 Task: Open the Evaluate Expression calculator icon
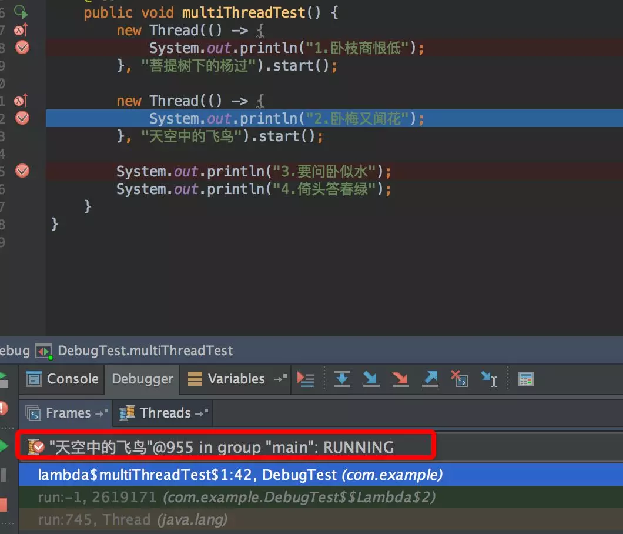pos(525,379)
